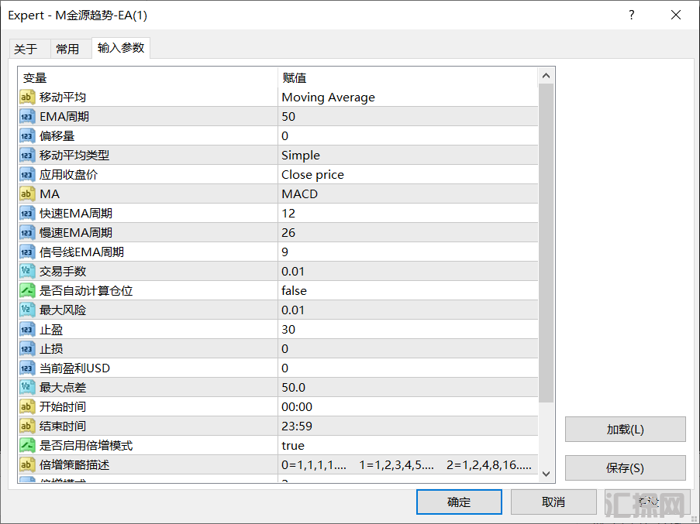700x524 pixels.
Task: Click the icon beside 信号线EMA周期
Action: tap(27, 252)
